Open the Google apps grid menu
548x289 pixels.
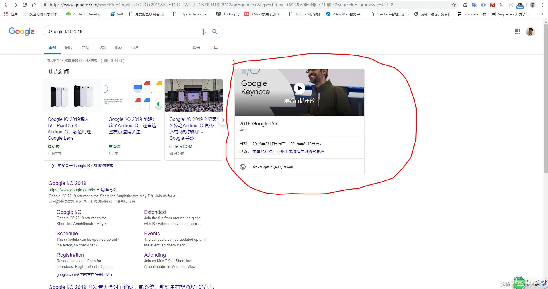517,31
